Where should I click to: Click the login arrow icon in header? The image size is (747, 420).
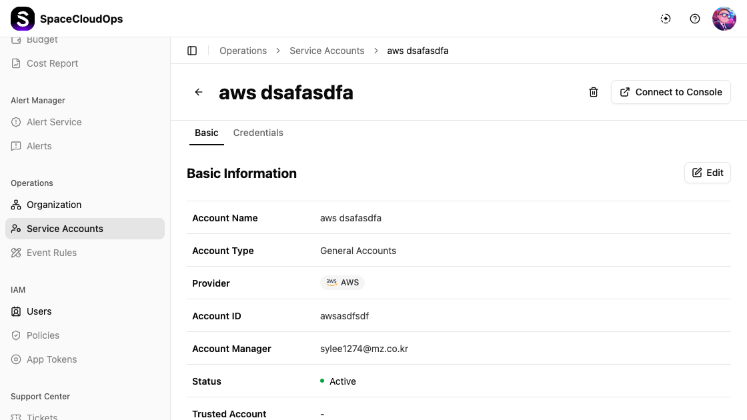click(x=666, y=19)
